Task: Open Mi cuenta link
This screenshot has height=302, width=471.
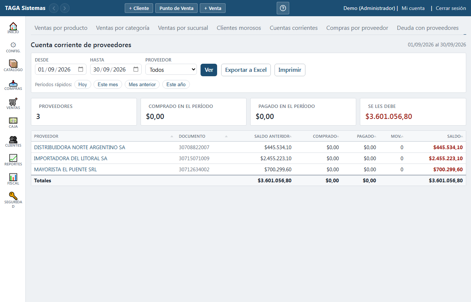Action: (413, 8)
